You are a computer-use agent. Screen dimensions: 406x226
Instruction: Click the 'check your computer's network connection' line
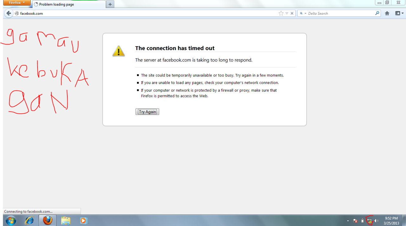coord(210,83)
